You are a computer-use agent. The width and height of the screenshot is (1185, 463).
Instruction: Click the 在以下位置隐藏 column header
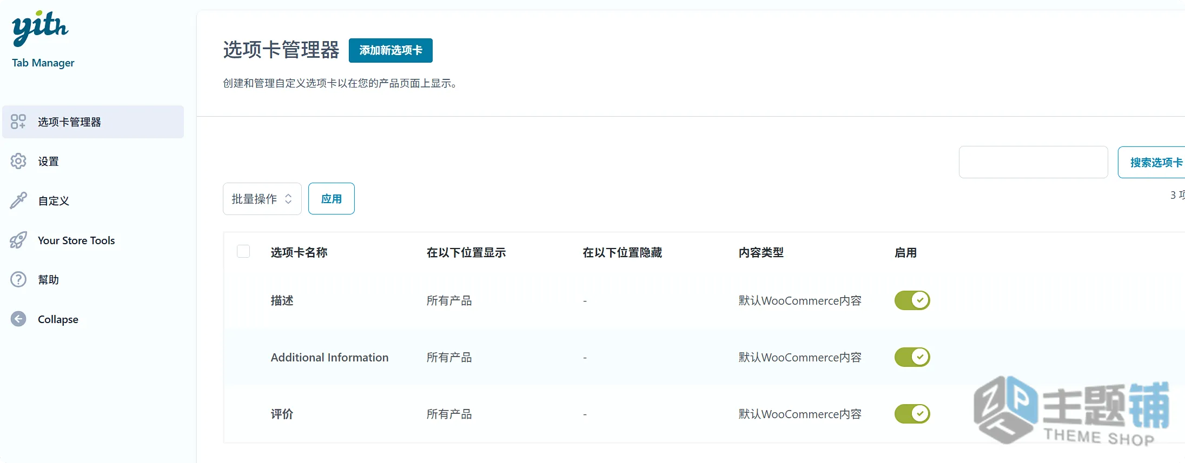coord(623,252)
